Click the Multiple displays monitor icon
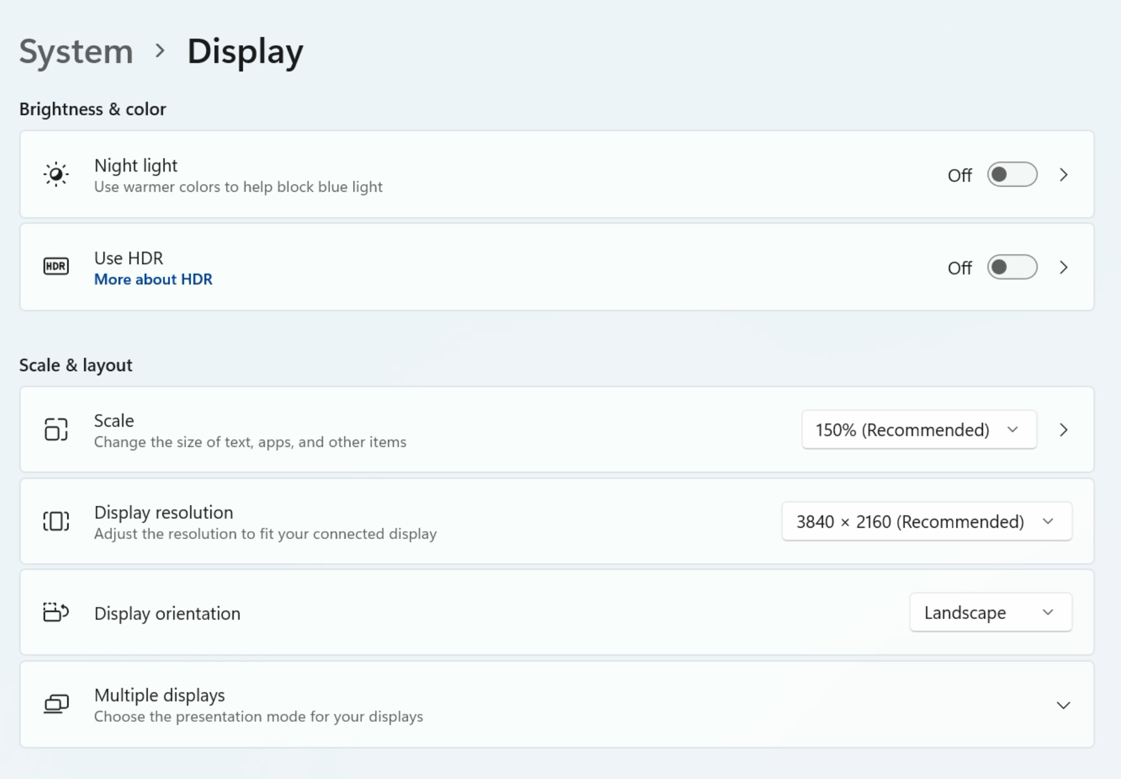Viewport: 1121px width, 779px height. pos(56,704)
